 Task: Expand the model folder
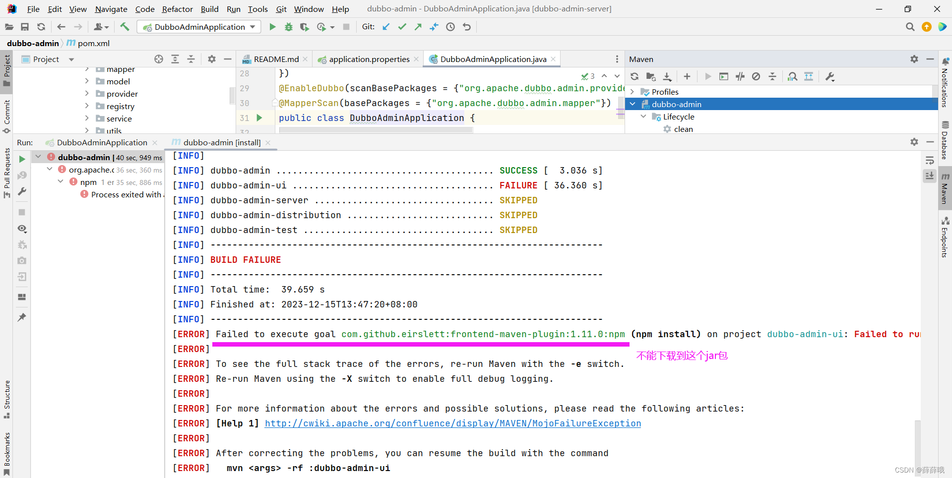[x=87, y=81]
